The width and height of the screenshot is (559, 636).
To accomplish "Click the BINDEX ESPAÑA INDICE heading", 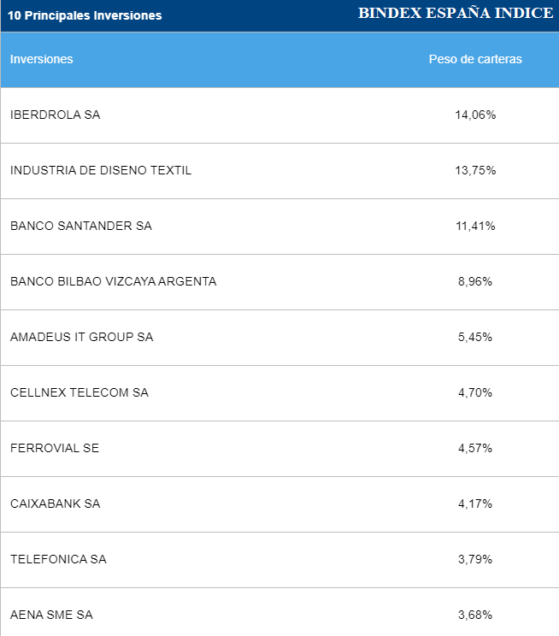I will (456, 14).
